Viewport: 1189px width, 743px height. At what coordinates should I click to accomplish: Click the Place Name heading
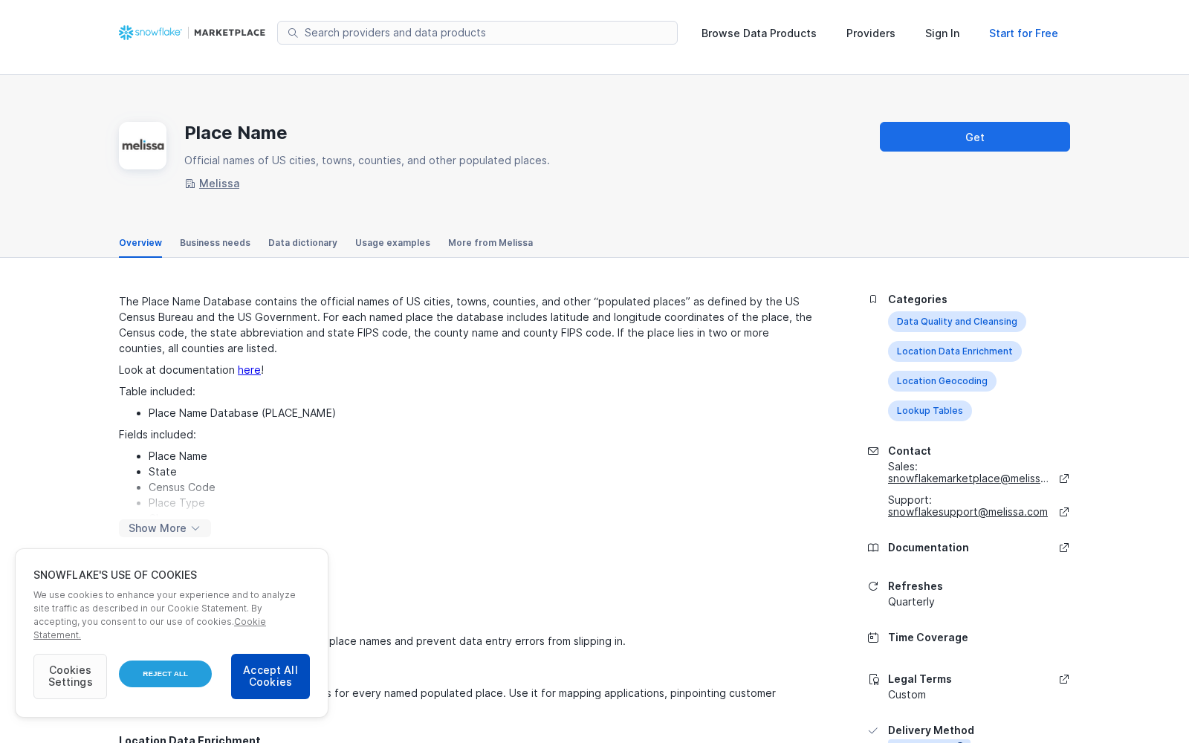[x=236, y=133]
